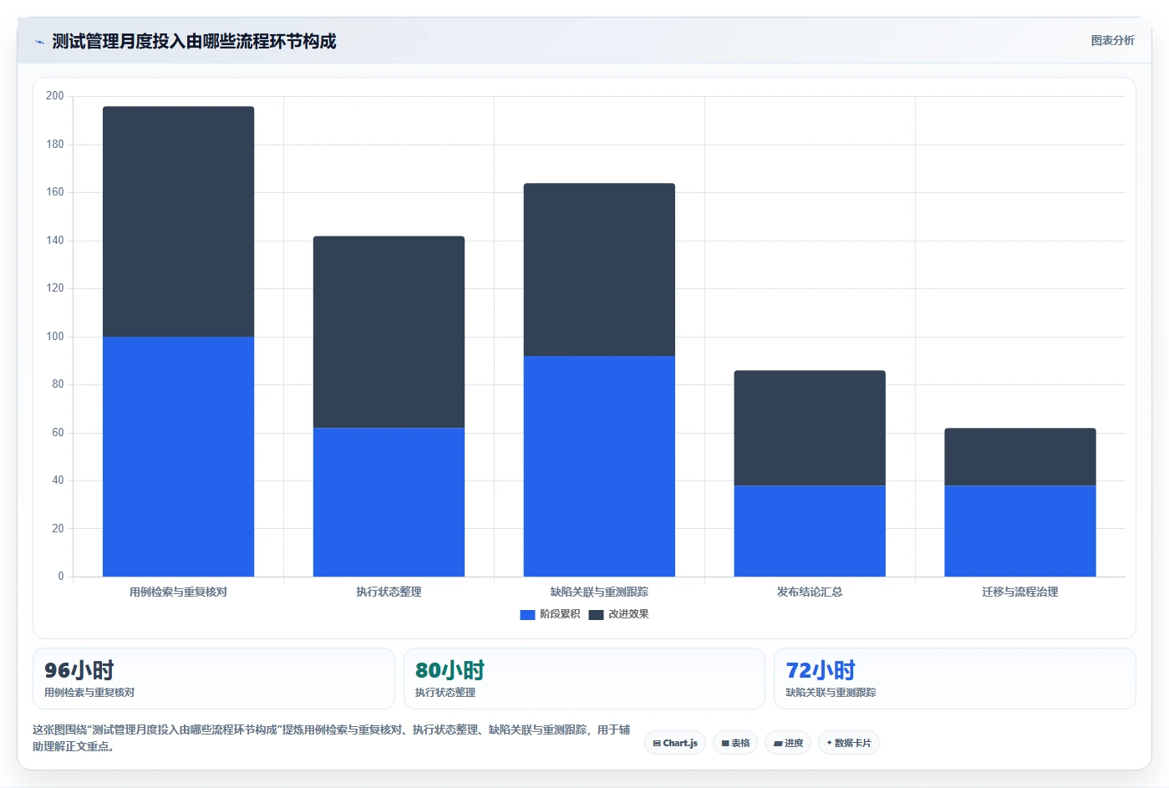Image resolution: width=1169 pixels, height=788 pixels.
Task: Click the 迁移与流程治理 x-axis label
Action: click(1020, 592)
